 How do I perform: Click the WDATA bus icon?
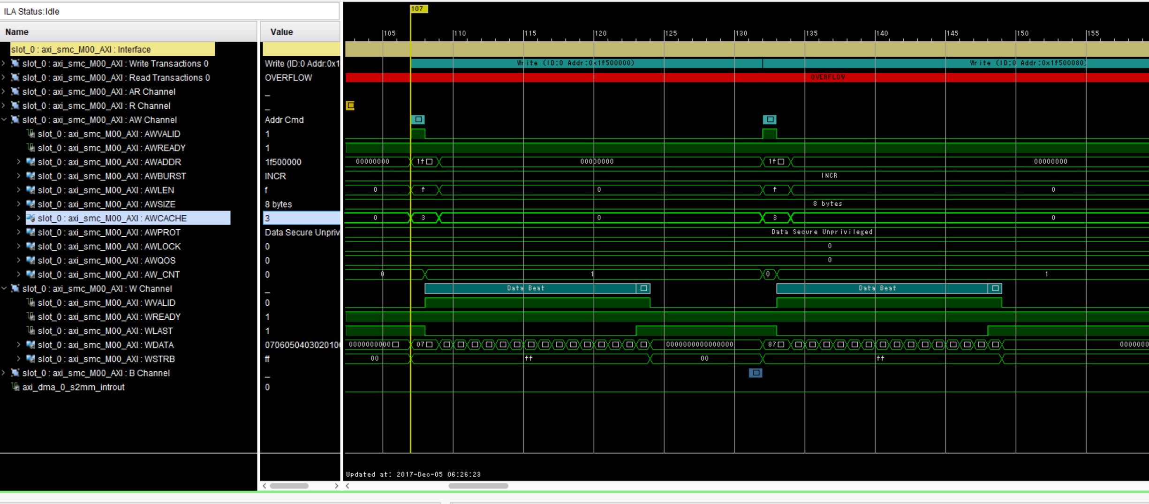(x=31, y=345)
